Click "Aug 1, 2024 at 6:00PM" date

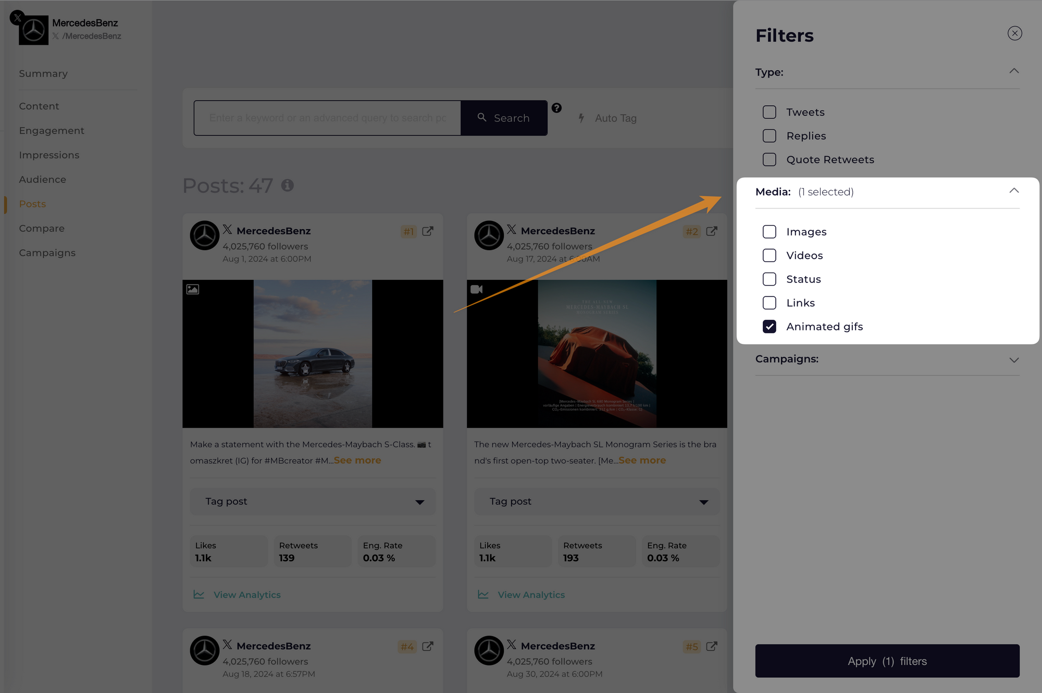267,259
